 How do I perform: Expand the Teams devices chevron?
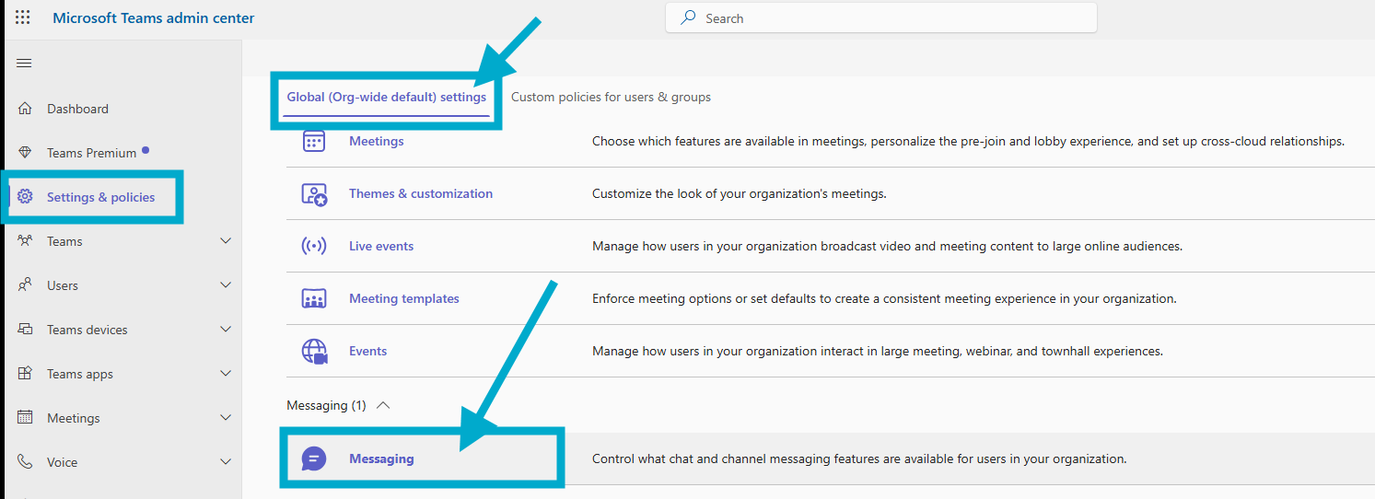[226, 330]
